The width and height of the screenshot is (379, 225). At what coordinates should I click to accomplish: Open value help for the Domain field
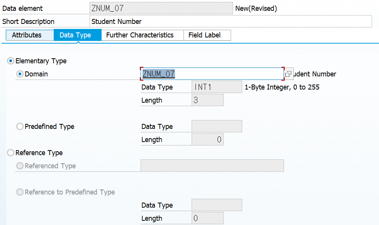(288, 73)
